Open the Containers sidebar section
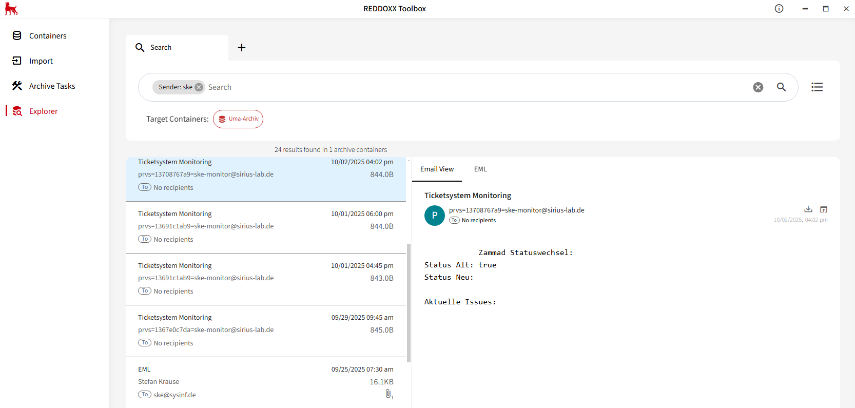The height and width of the screenshot is (408, 855). click(47, 36)
